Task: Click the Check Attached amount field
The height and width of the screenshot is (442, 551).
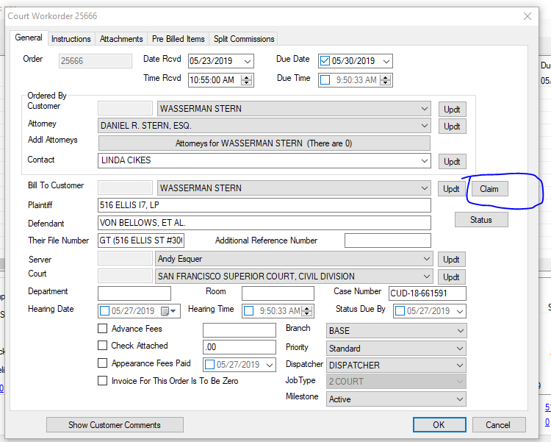Action: pyautogui.click(x=240, y=347)
